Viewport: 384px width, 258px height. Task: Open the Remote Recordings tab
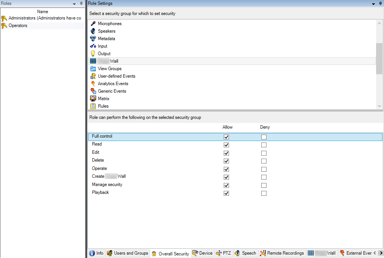(282, 253)
